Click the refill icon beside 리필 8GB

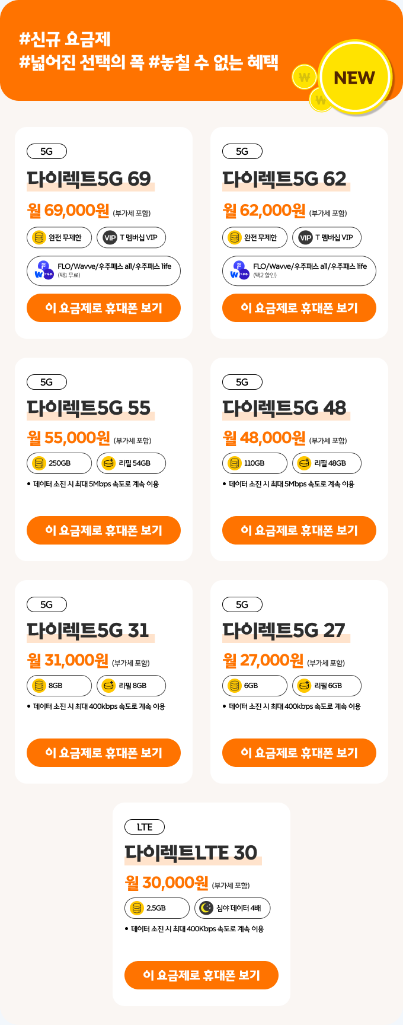coord(108,686)
